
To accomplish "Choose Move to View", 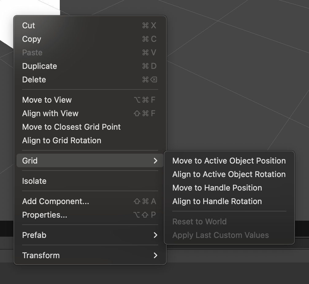I will [90, 100].
